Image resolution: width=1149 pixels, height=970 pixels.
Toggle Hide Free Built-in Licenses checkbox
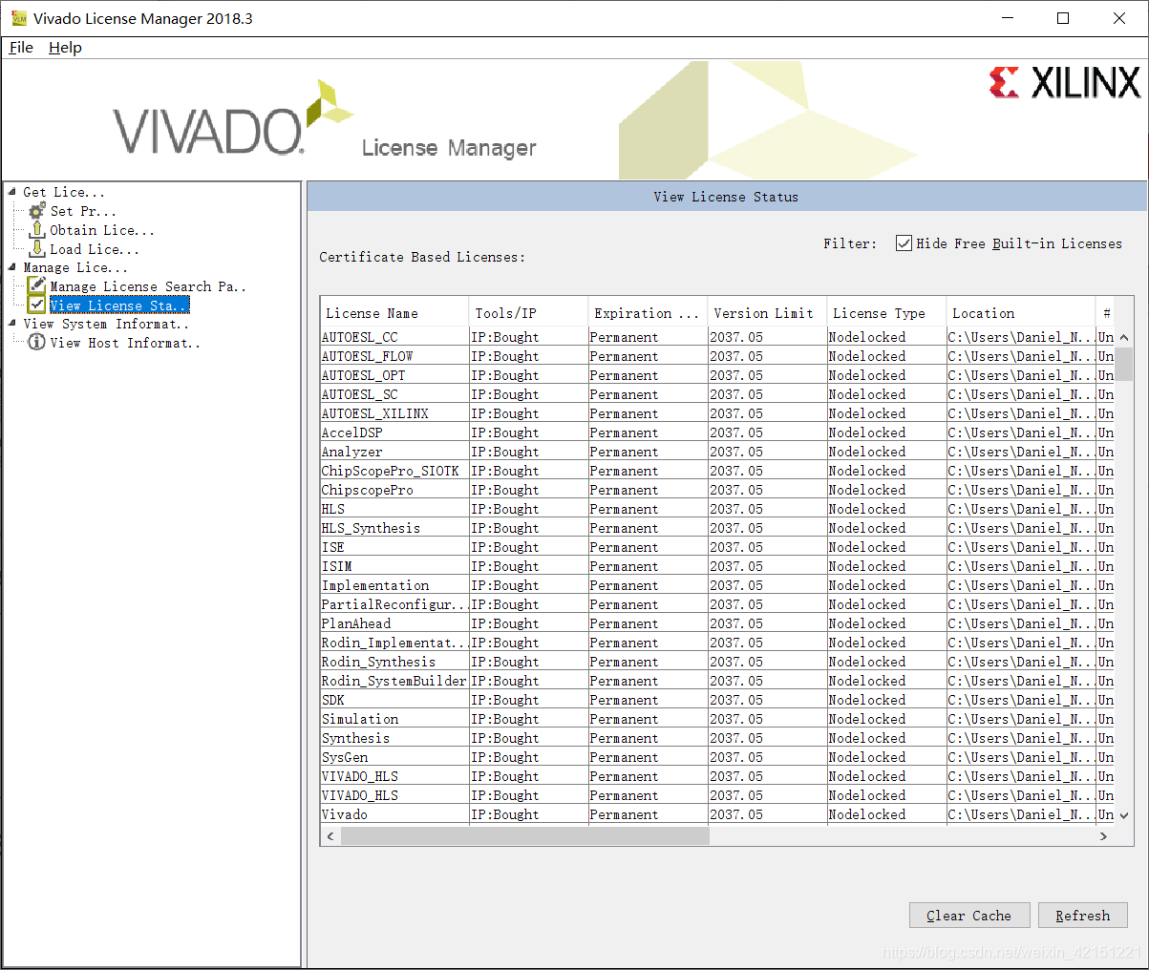pos(904,243)
